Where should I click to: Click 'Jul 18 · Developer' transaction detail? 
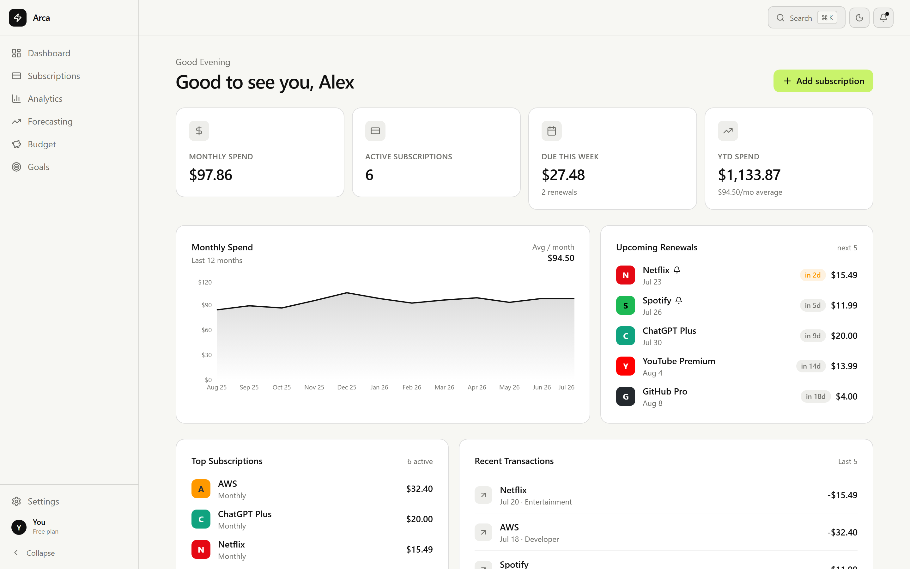pyautogui.click(x=529, y=539)
